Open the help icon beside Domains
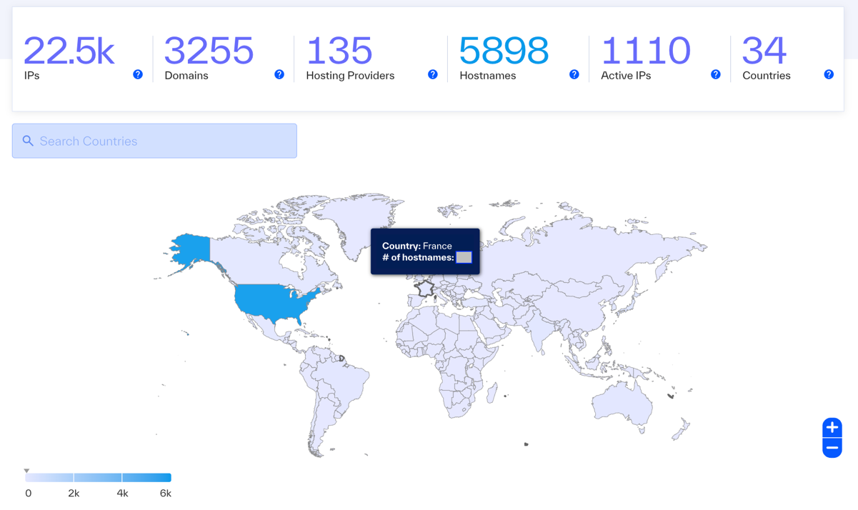This screenshot has width=858, height=510. point(279,74)
